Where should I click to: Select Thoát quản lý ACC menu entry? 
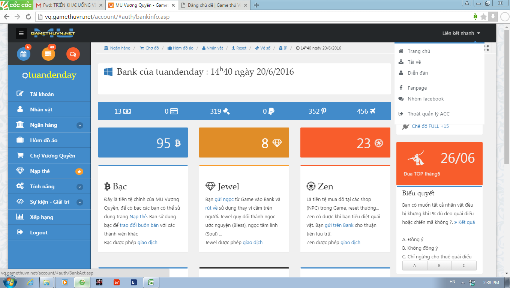[x=428, y=114]
